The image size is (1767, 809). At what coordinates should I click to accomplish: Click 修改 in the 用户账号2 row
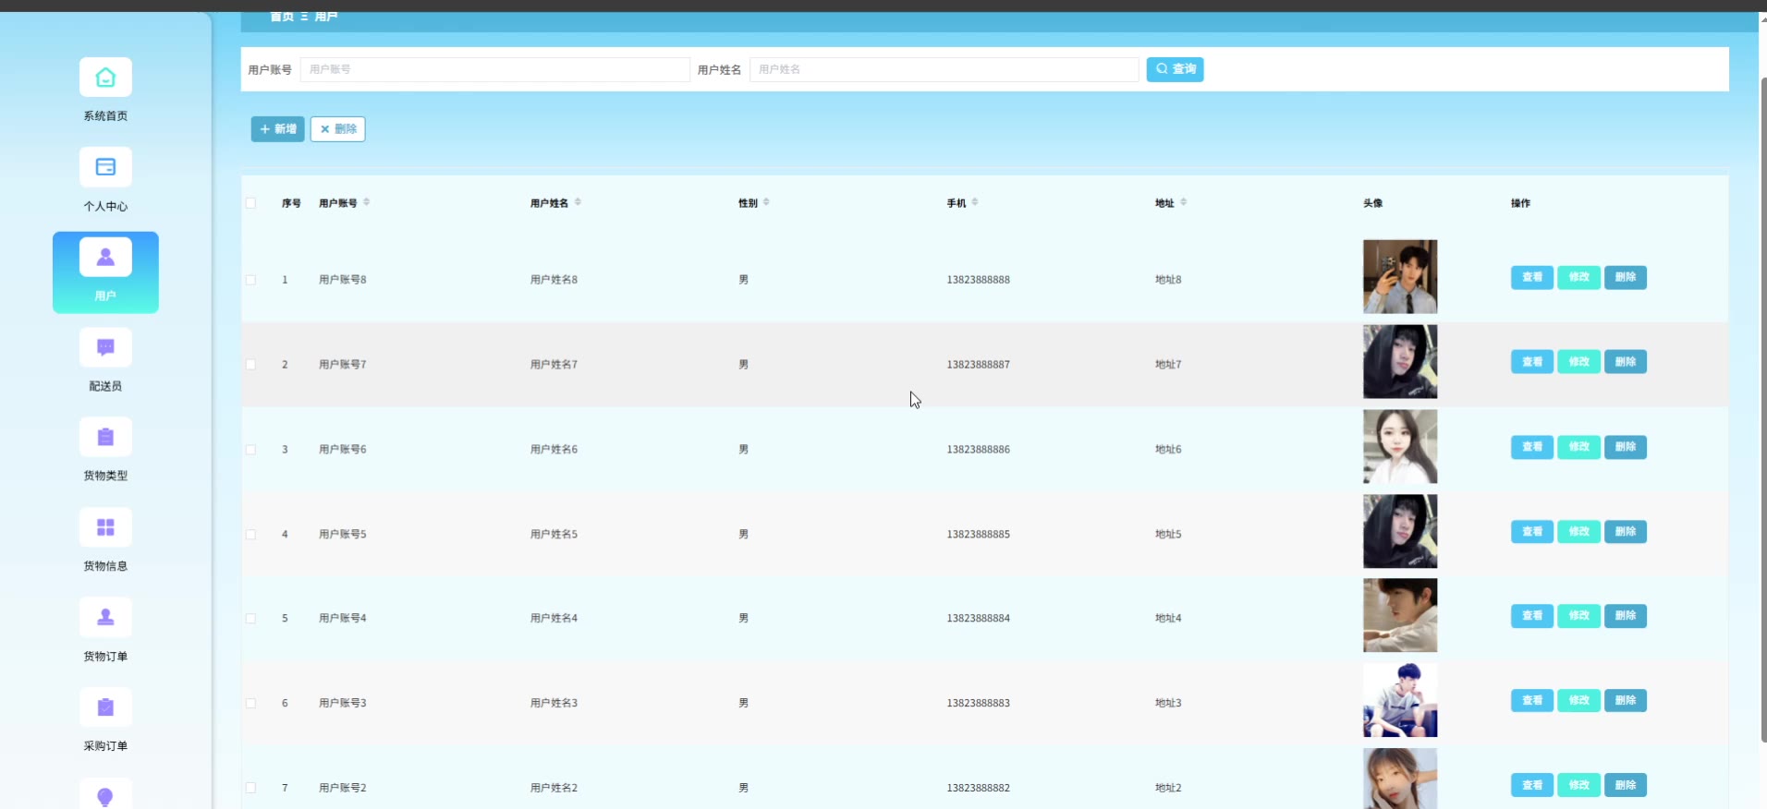pos(1578,785)
